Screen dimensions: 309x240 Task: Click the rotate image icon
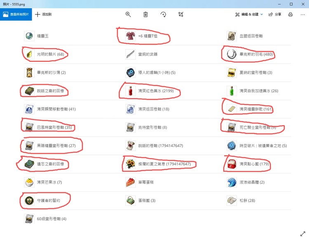point(163,14)
